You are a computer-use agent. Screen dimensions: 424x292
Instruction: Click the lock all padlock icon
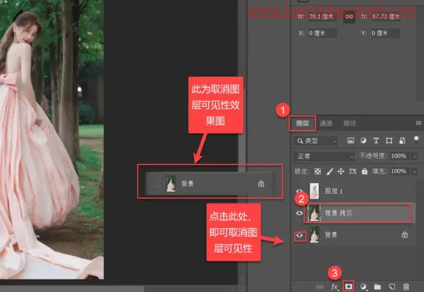tap(364, 171)
